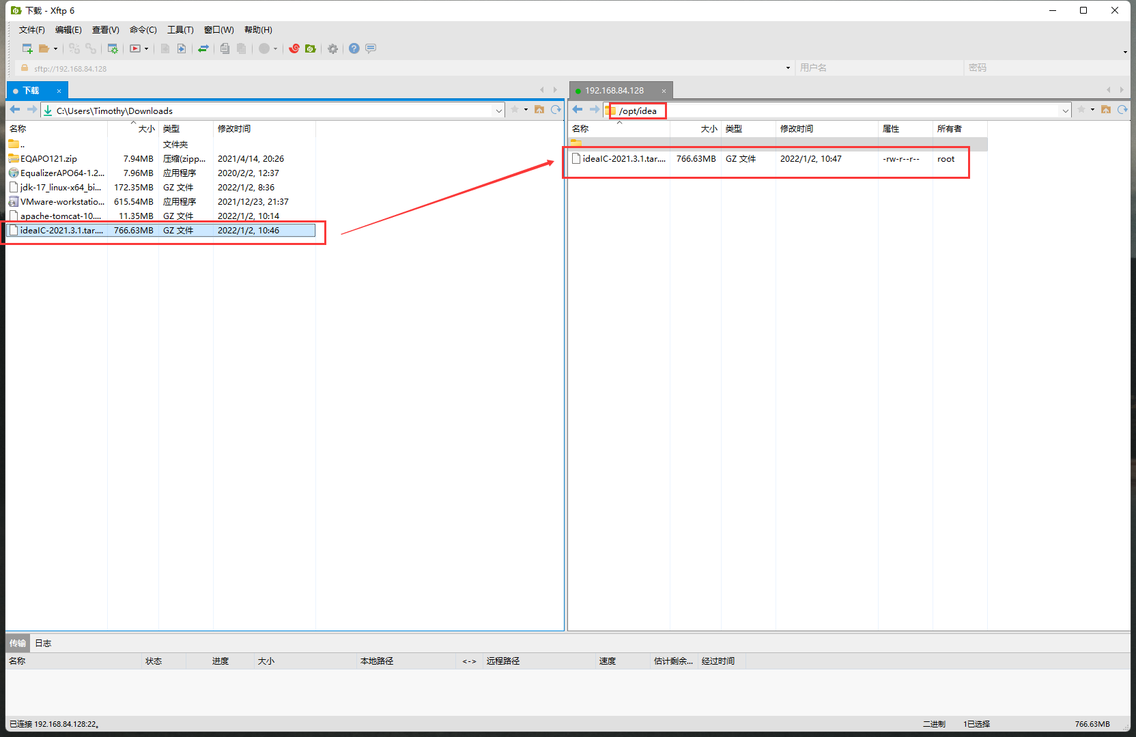Go forward in local pane navigation
The image size is (1136, 737).
pos(32,110)
